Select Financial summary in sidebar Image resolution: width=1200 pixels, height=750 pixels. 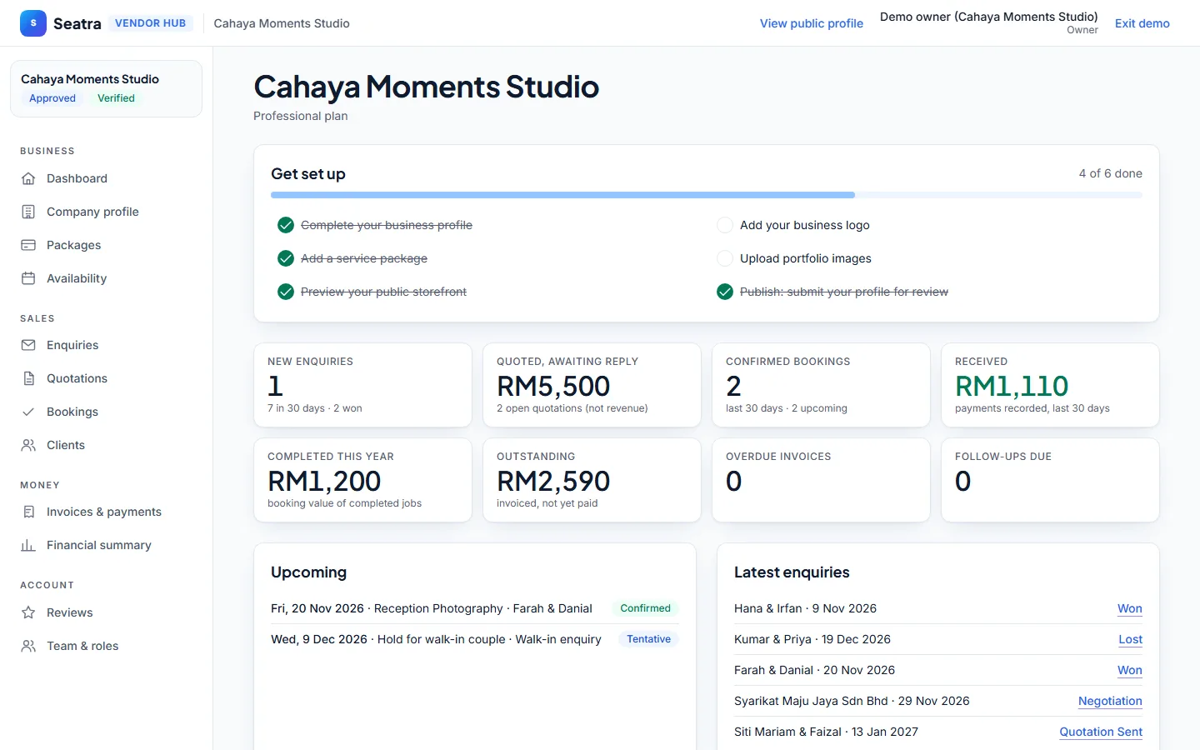(x=99, y=545)
